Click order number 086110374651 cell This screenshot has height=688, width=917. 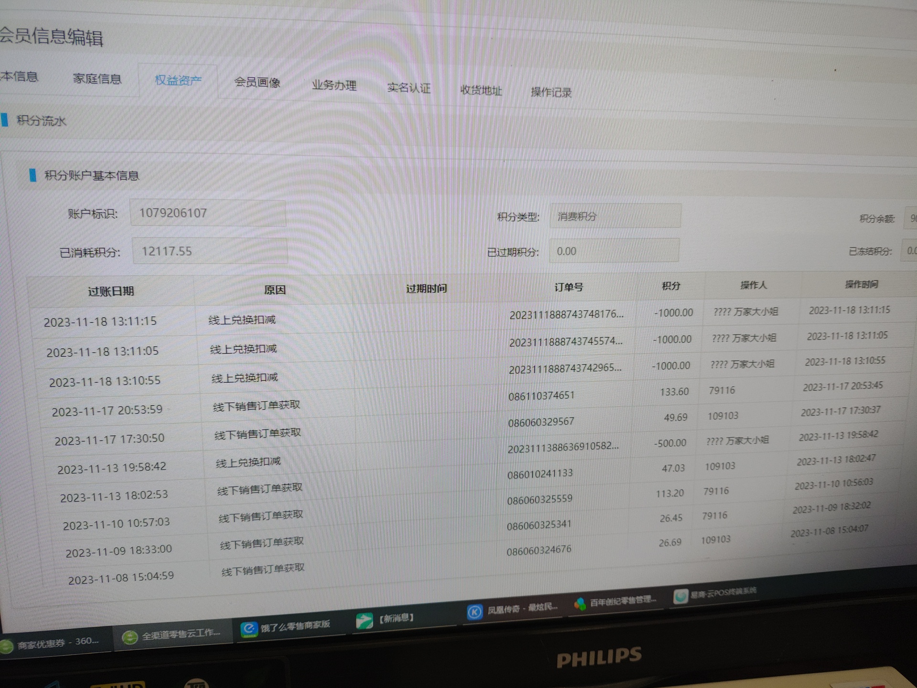(541, 396)
